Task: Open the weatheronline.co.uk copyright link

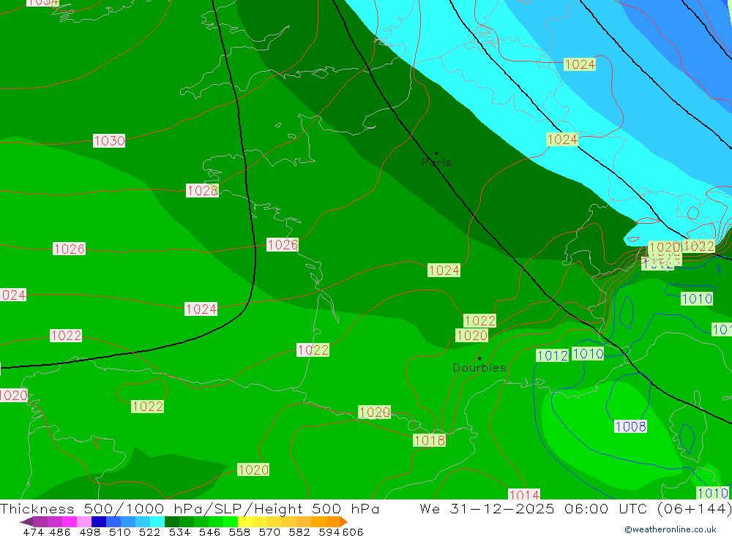Action: pos(671,529)
